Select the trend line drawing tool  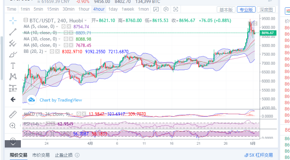pyautogui.click(x=13, y=32)
